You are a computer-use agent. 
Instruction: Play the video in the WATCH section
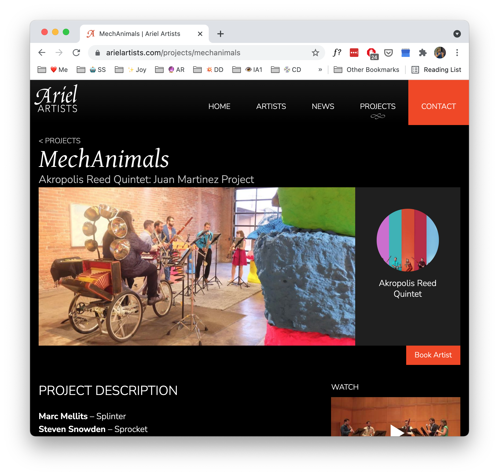[x=397, y=430]
